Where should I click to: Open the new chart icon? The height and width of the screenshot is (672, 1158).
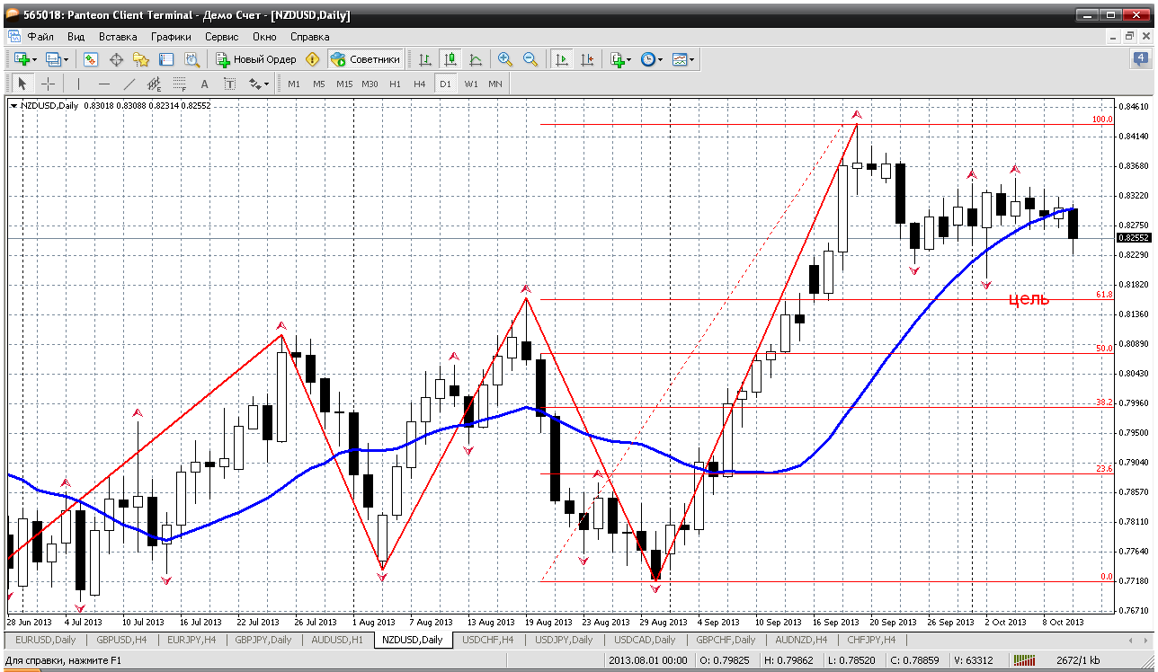point(22,59)
